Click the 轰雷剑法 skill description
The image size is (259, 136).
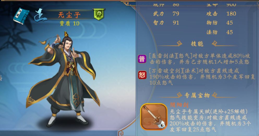pyautogui.click(x=200, y=59)
